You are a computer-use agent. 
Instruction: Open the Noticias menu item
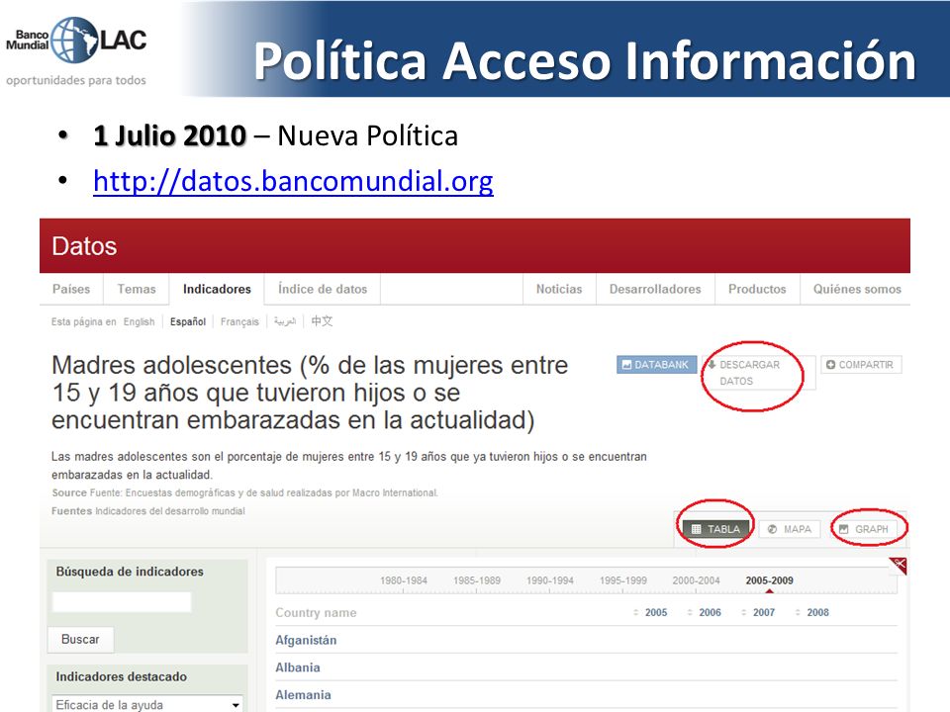pyautogui.click(x=559, y=290)
